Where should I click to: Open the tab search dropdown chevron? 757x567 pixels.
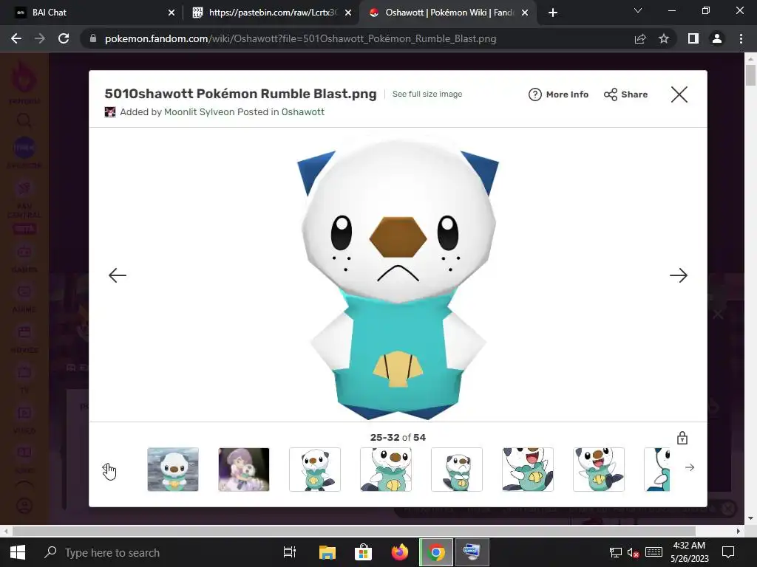[638, 10]
